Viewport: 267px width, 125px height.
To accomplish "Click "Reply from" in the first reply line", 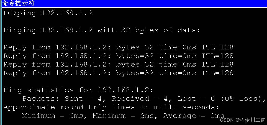I will pyautogui.click(x=27, y=47).
